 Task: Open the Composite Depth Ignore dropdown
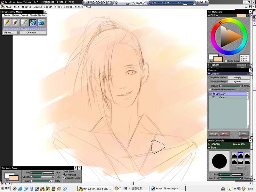(x=239, y=82)
